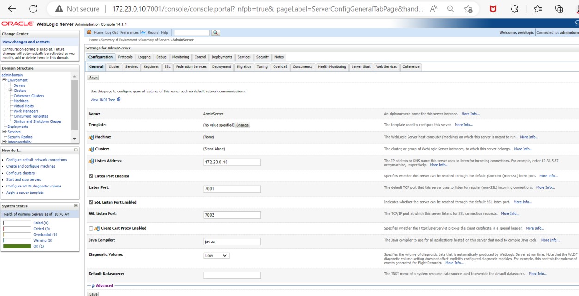
Task: Open the Favorites list icon
Action: point(537,9)
